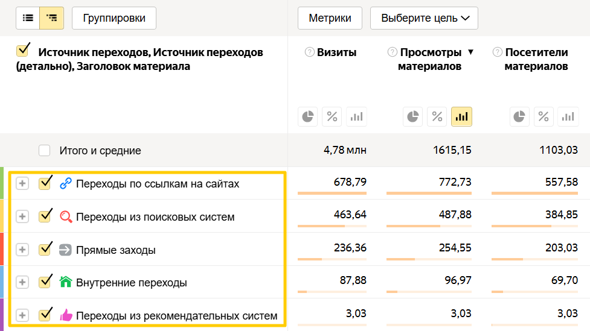This screenshot has width=590, height=331.
Task: Open the Выберите цель dropdown
Action: [424, 18]
